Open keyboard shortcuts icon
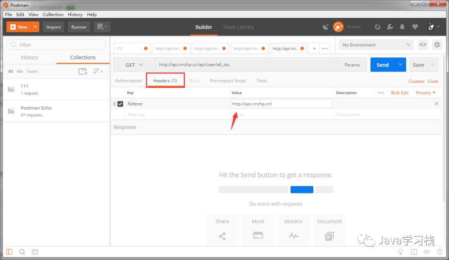The height and width of the screenshot is (260, 449). 427,252
